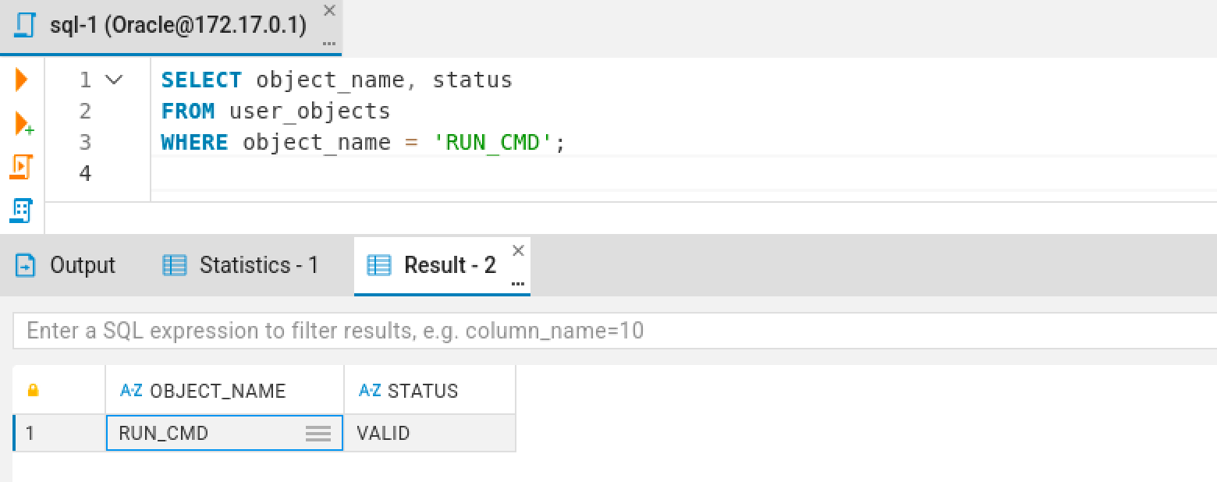Open the sql-1 editor tab overflow menu

click(x=329, y=42)
